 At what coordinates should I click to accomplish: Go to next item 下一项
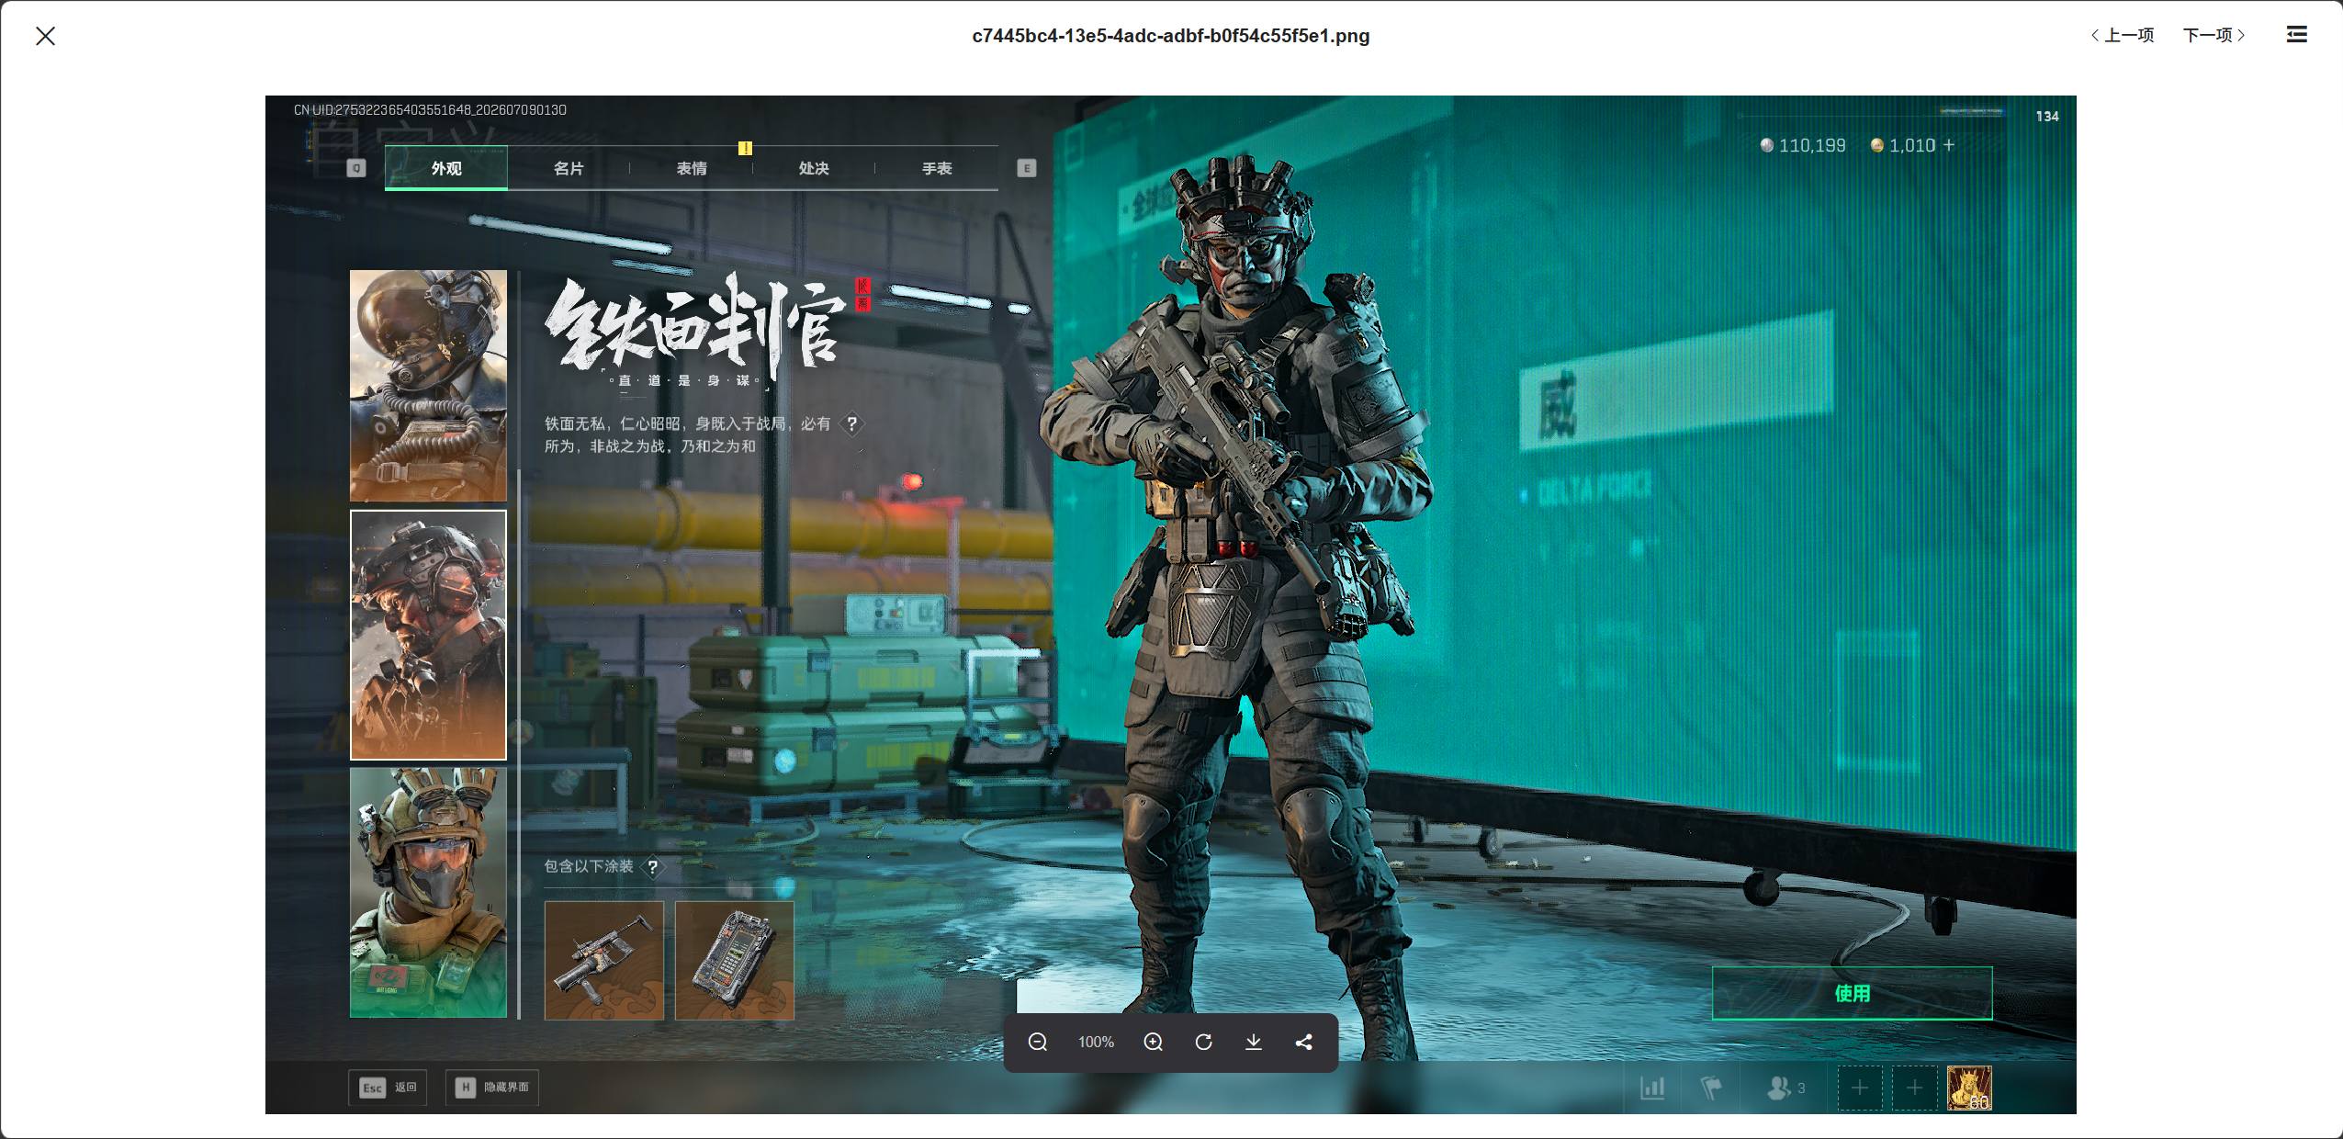2214,35
